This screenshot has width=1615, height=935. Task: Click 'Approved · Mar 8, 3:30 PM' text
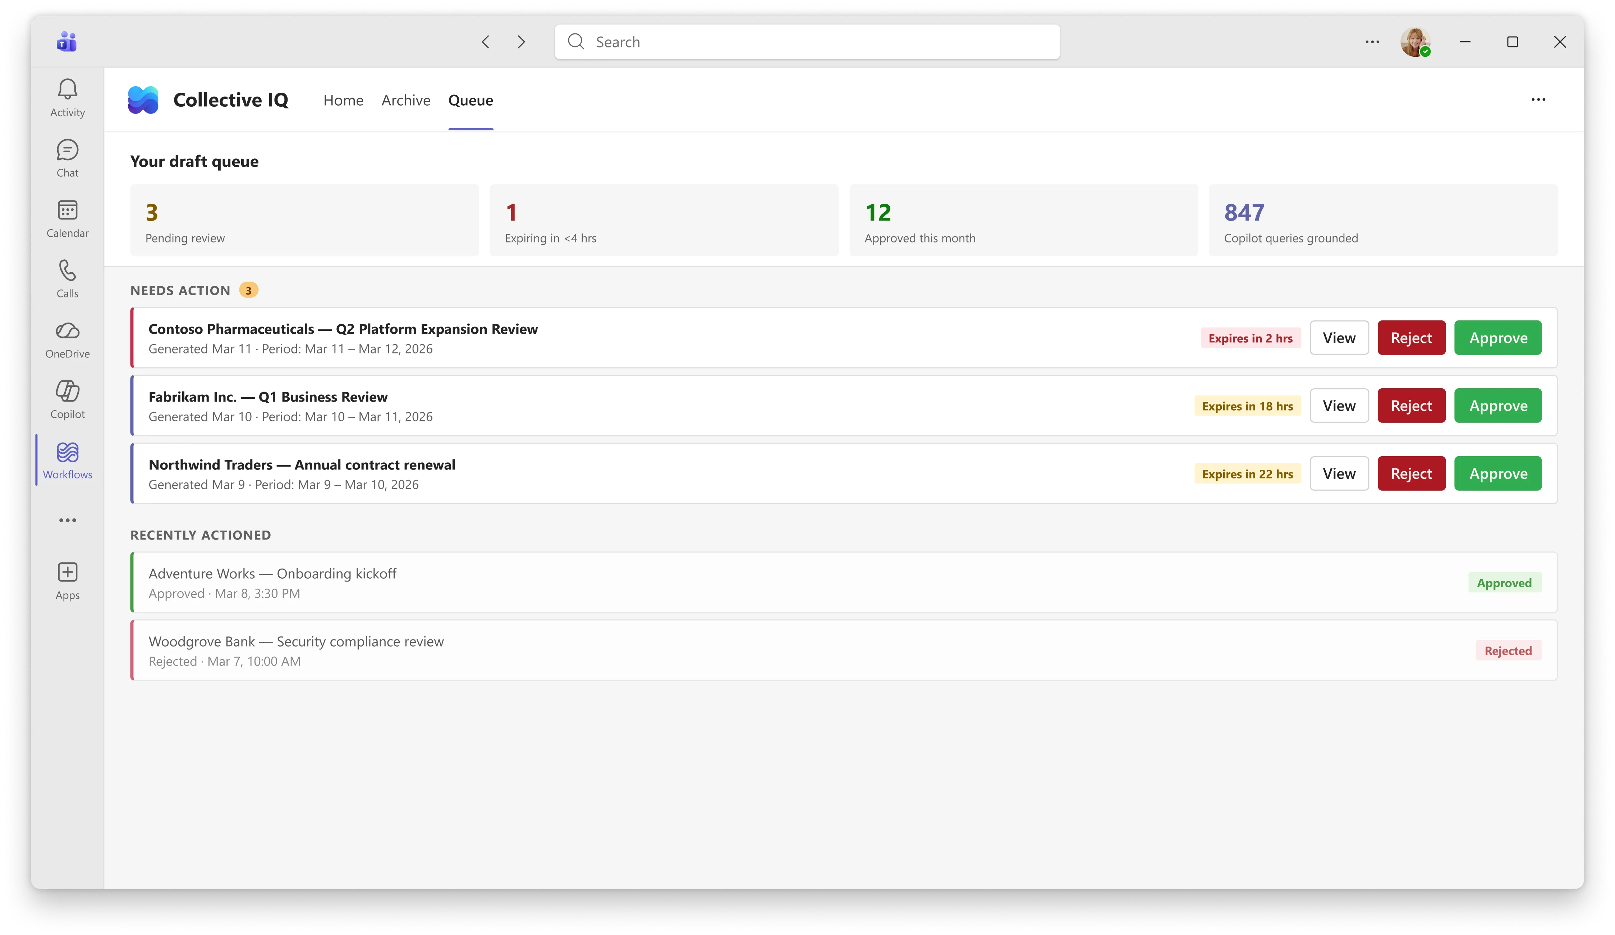224,594
